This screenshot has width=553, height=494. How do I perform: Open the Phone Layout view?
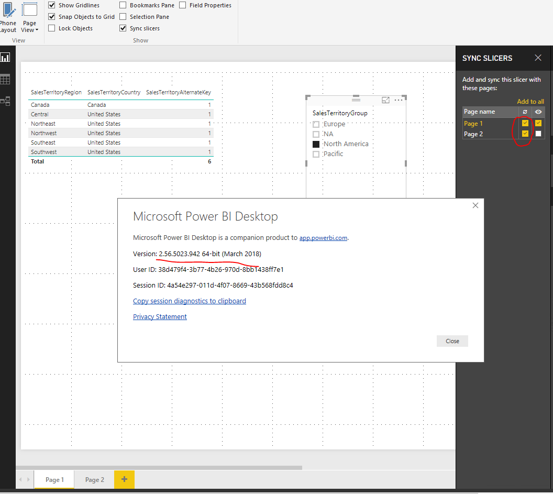8,17
